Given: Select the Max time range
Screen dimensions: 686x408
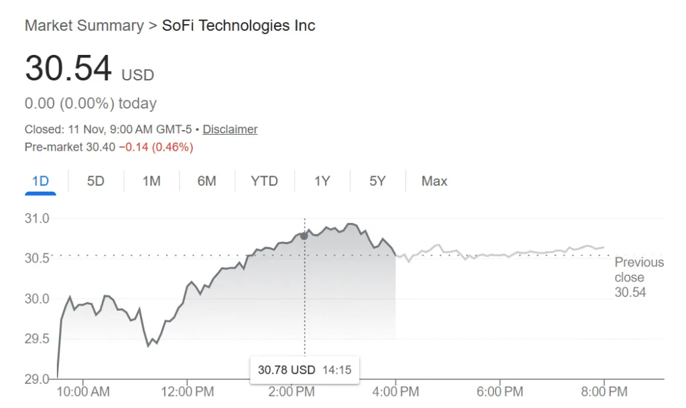Looking at the screenshot, I should tap(433, 181).
